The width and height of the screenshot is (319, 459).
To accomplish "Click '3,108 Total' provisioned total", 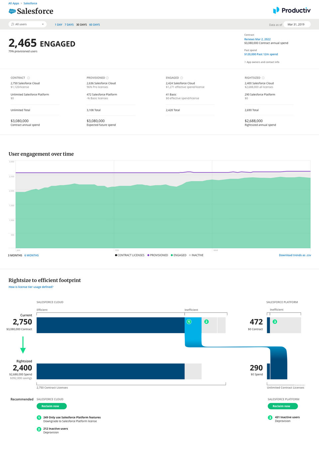I will 93,110.
